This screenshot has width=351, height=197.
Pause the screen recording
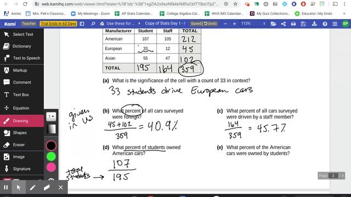6,187
